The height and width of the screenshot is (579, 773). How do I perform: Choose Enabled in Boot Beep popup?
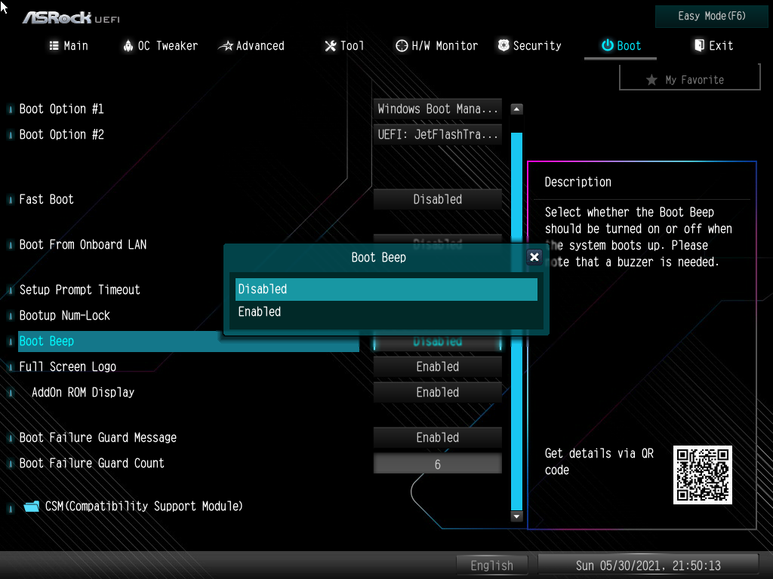[x=386, y=311]
